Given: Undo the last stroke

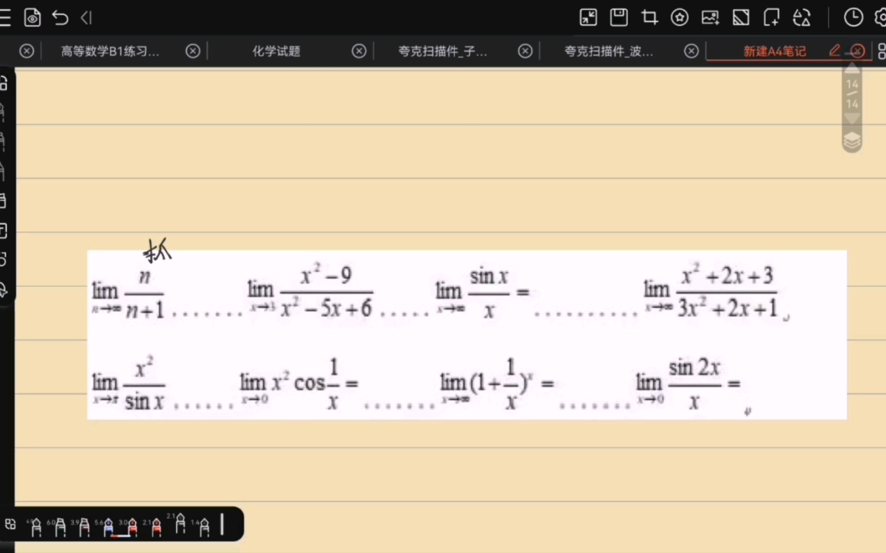Looking at the screenshot, I should pos(60,18).
